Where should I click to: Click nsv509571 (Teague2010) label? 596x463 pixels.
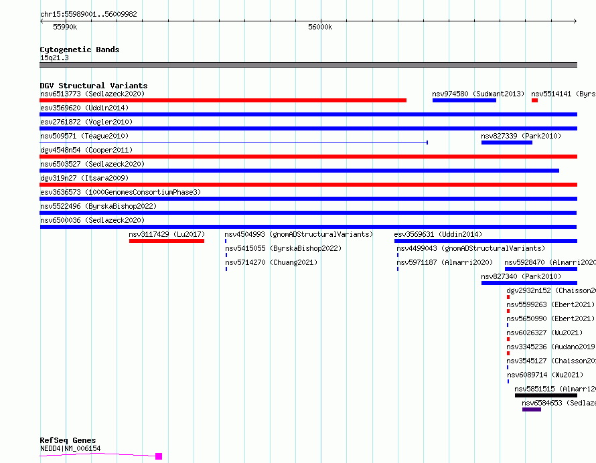(84, 136)
